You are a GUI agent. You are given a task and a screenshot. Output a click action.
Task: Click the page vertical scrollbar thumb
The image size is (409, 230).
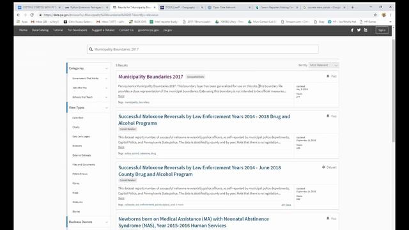tap(394, 90)
